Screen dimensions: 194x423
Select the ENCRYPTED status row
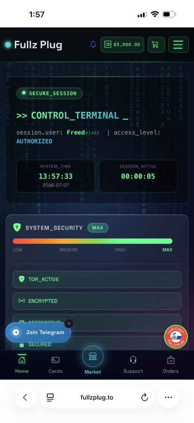[x=97, y=301]
